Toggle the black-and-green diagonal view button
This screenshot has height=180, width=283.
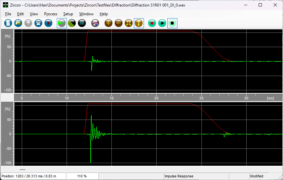coord(72,23)
